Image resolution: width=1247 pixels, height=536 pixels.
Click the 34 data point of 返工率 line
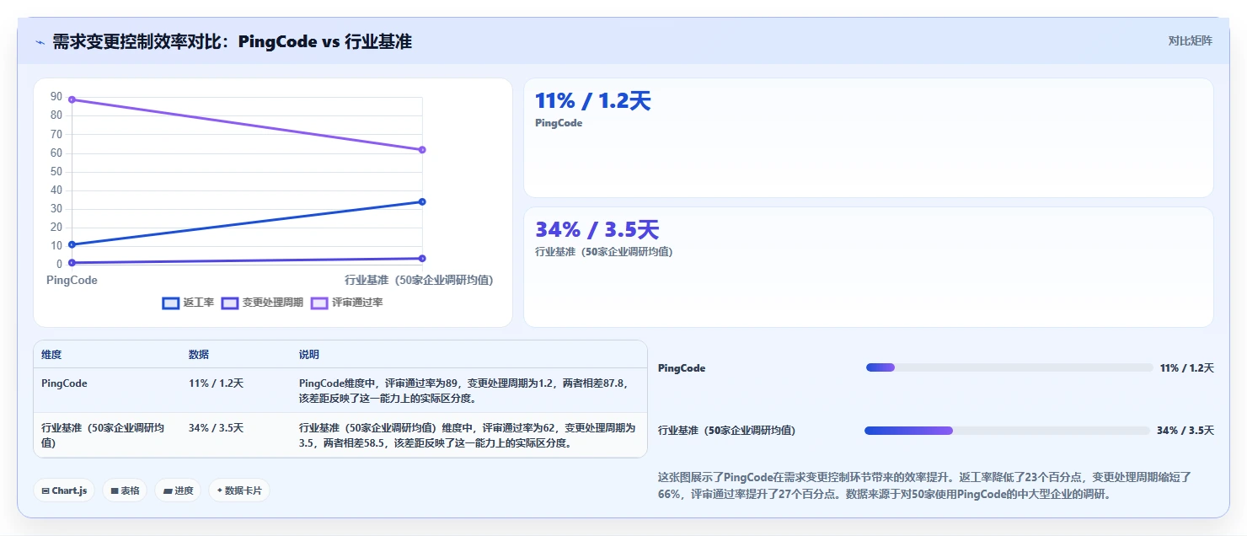click(422, 201)
